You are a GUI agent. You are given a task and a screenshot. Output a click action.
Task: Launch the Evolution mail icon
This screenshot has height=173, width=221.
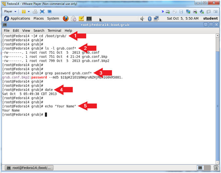click(74, 18)
